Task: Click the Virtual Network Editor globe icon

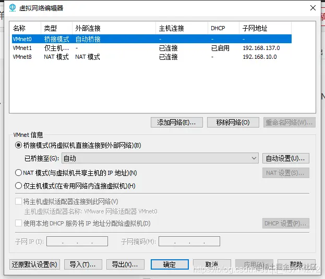Action: tap(13, 8)
